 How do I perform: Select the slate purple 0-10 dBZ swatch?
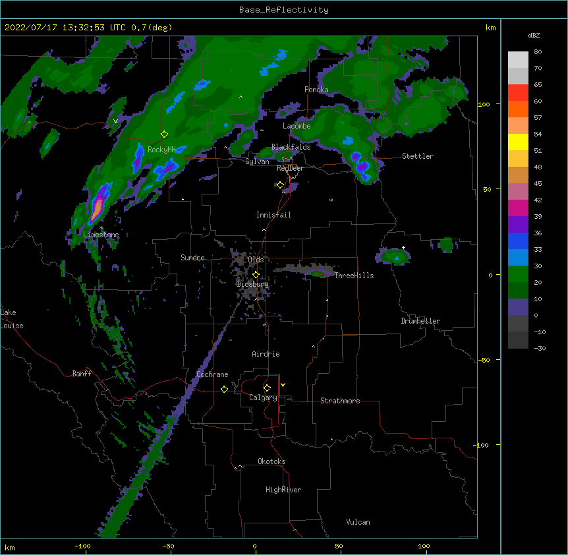518,307
